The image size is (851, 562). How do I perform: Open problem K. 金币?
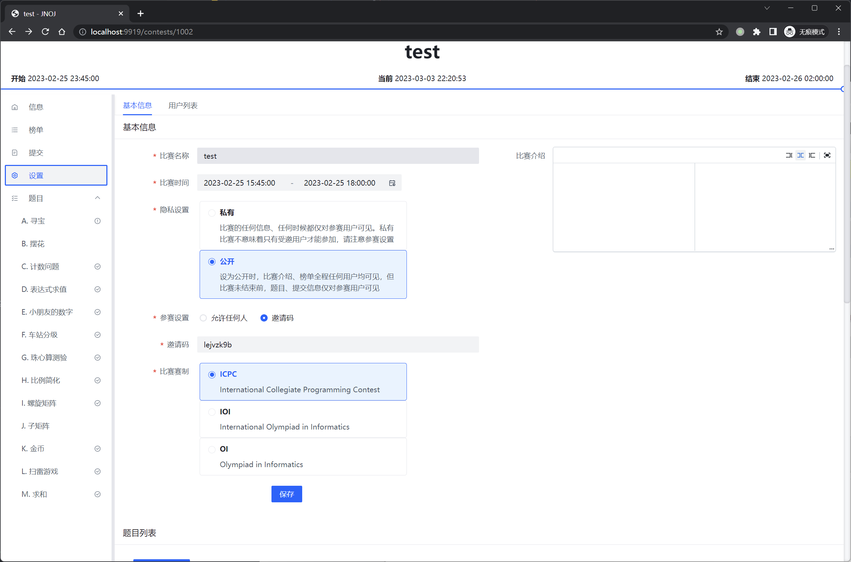pyautogui.click(x=56, y=448)
